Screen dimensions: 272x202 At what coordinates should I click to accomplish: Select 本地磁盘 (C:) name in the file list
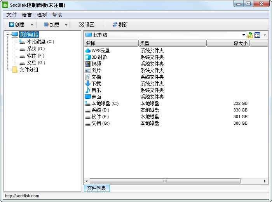click(x=105, y=103)
